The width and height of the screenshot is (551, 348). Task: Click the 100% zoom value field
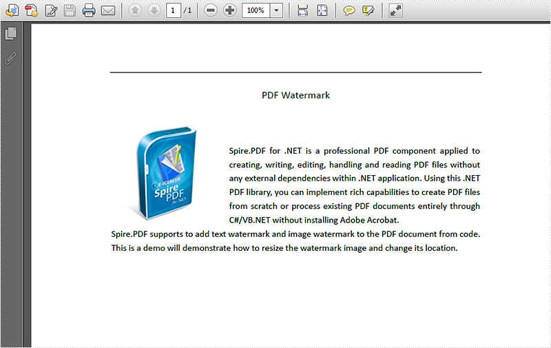pyautogui.click(x=256, y=10)
